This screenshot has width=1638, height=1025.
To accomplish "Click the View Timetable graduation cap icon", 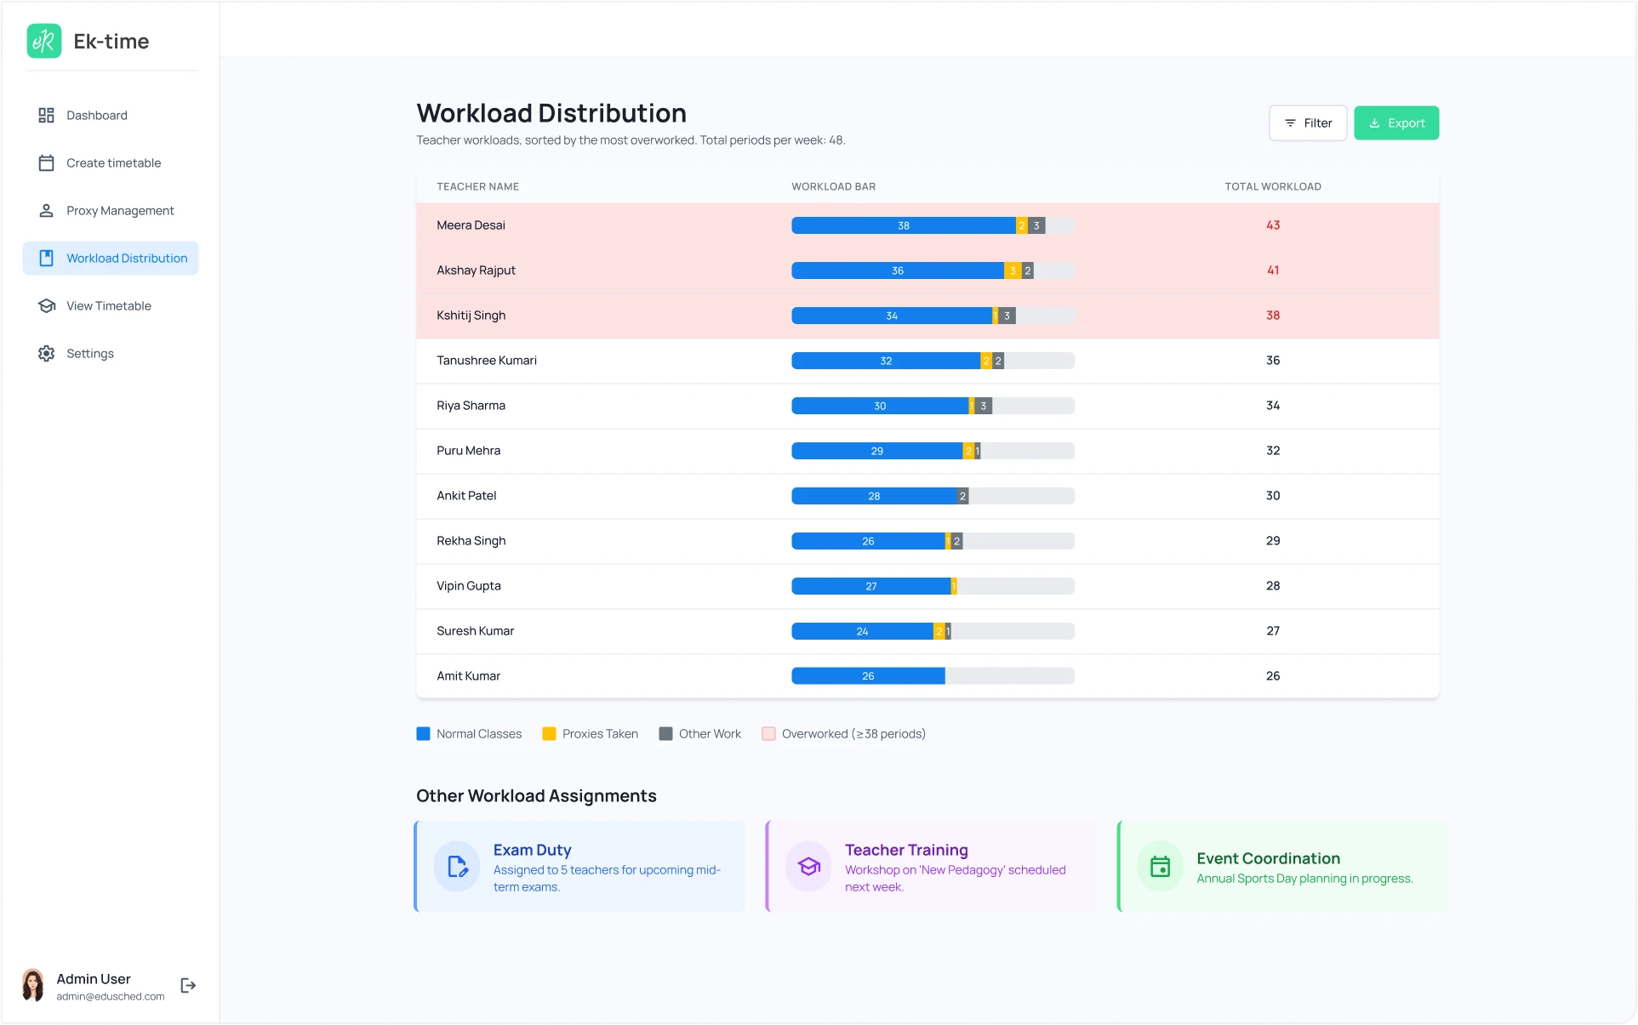I will pyautogui.click(x=47, y=306).
